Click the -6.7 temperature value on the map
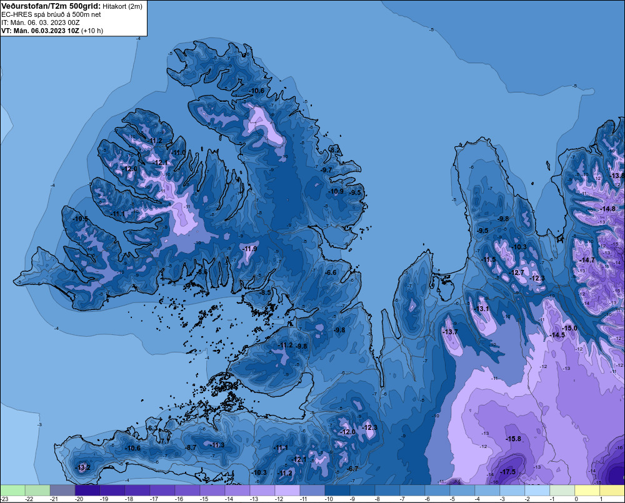 (x=352, y=469)
